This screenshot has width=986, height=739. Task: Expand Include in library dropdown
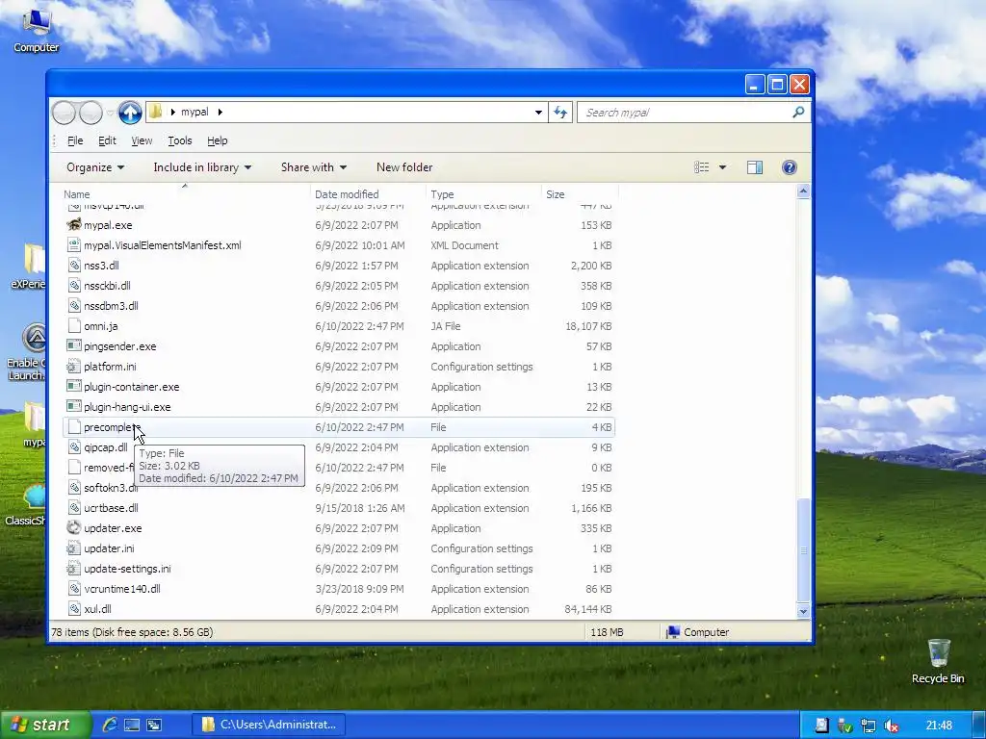202,167
